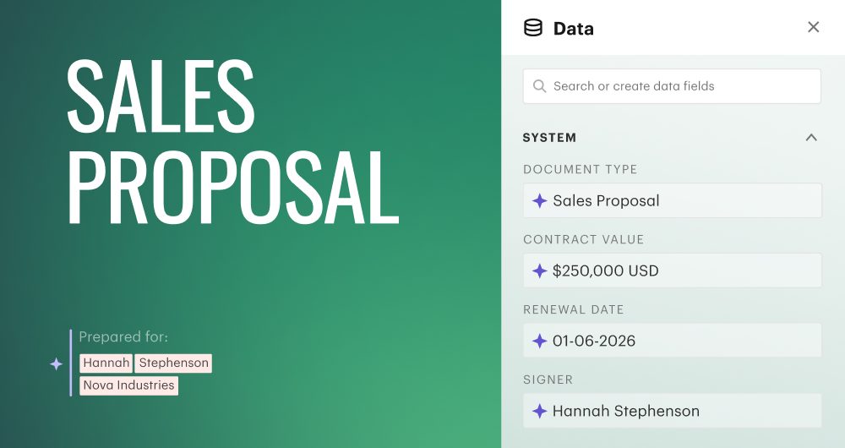
Task: Click the Prepared for label
Action: tap(123, 337)
